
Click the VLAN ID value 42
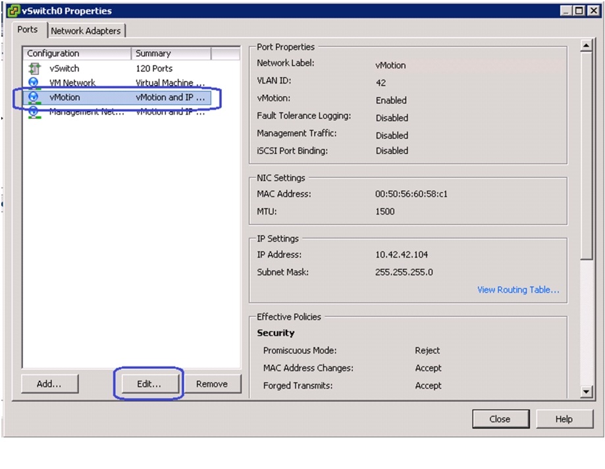(381, 83)
